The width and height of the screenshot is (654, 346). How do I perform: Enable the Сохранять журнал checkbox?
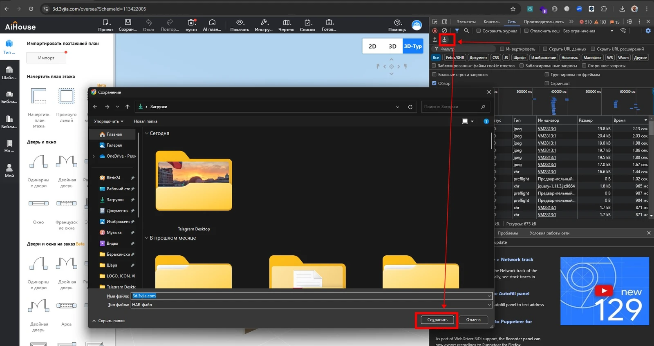[479, 31]
